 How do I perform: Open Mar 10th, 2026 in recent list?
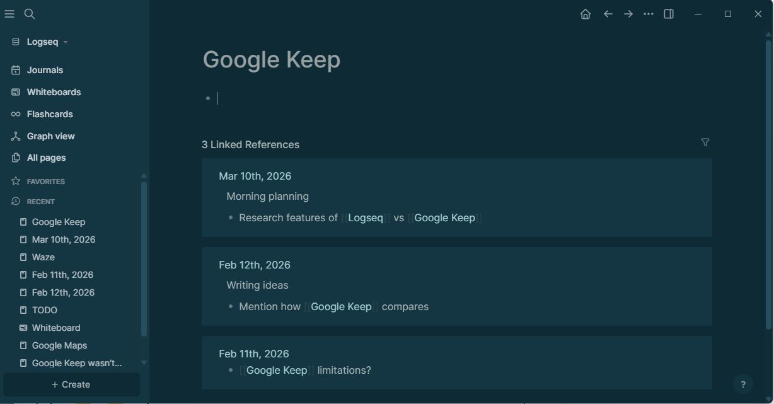tap(64, 240)
